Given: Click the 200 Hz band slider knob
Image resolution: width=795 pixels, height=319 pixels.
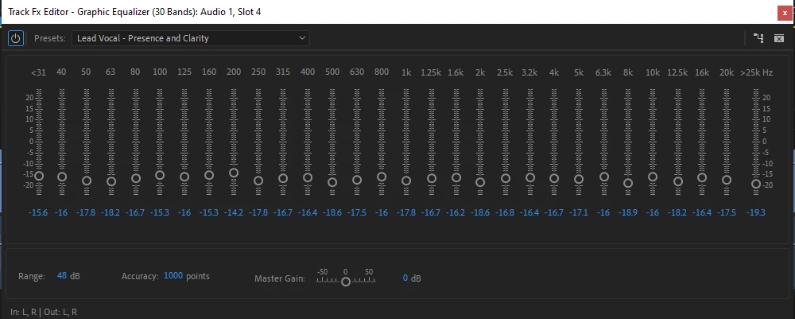Looking at the screenshot, I should [234, 173].
